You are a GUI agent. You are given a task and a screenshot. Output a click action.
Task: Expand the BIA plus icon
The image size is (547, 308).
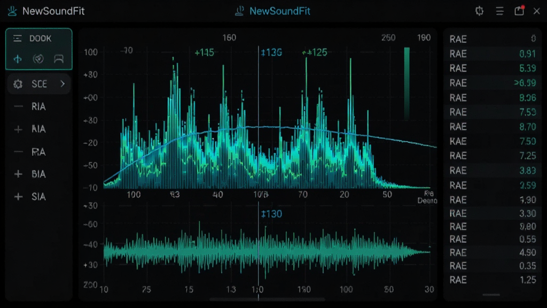(x=18, y=174)
